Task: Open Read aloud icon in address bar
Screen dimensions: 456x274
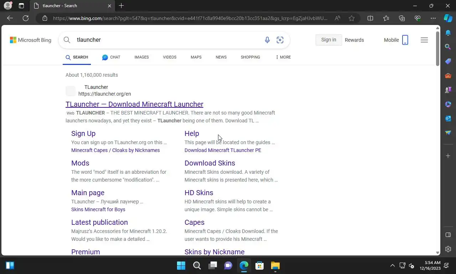Action: click(x=337, y=18)
